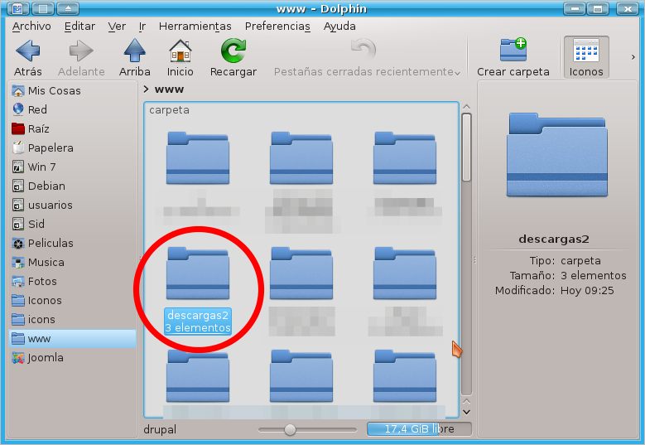Go up a level with Arriba
This screenshot has height=445, width=645.
click(134, 58)
